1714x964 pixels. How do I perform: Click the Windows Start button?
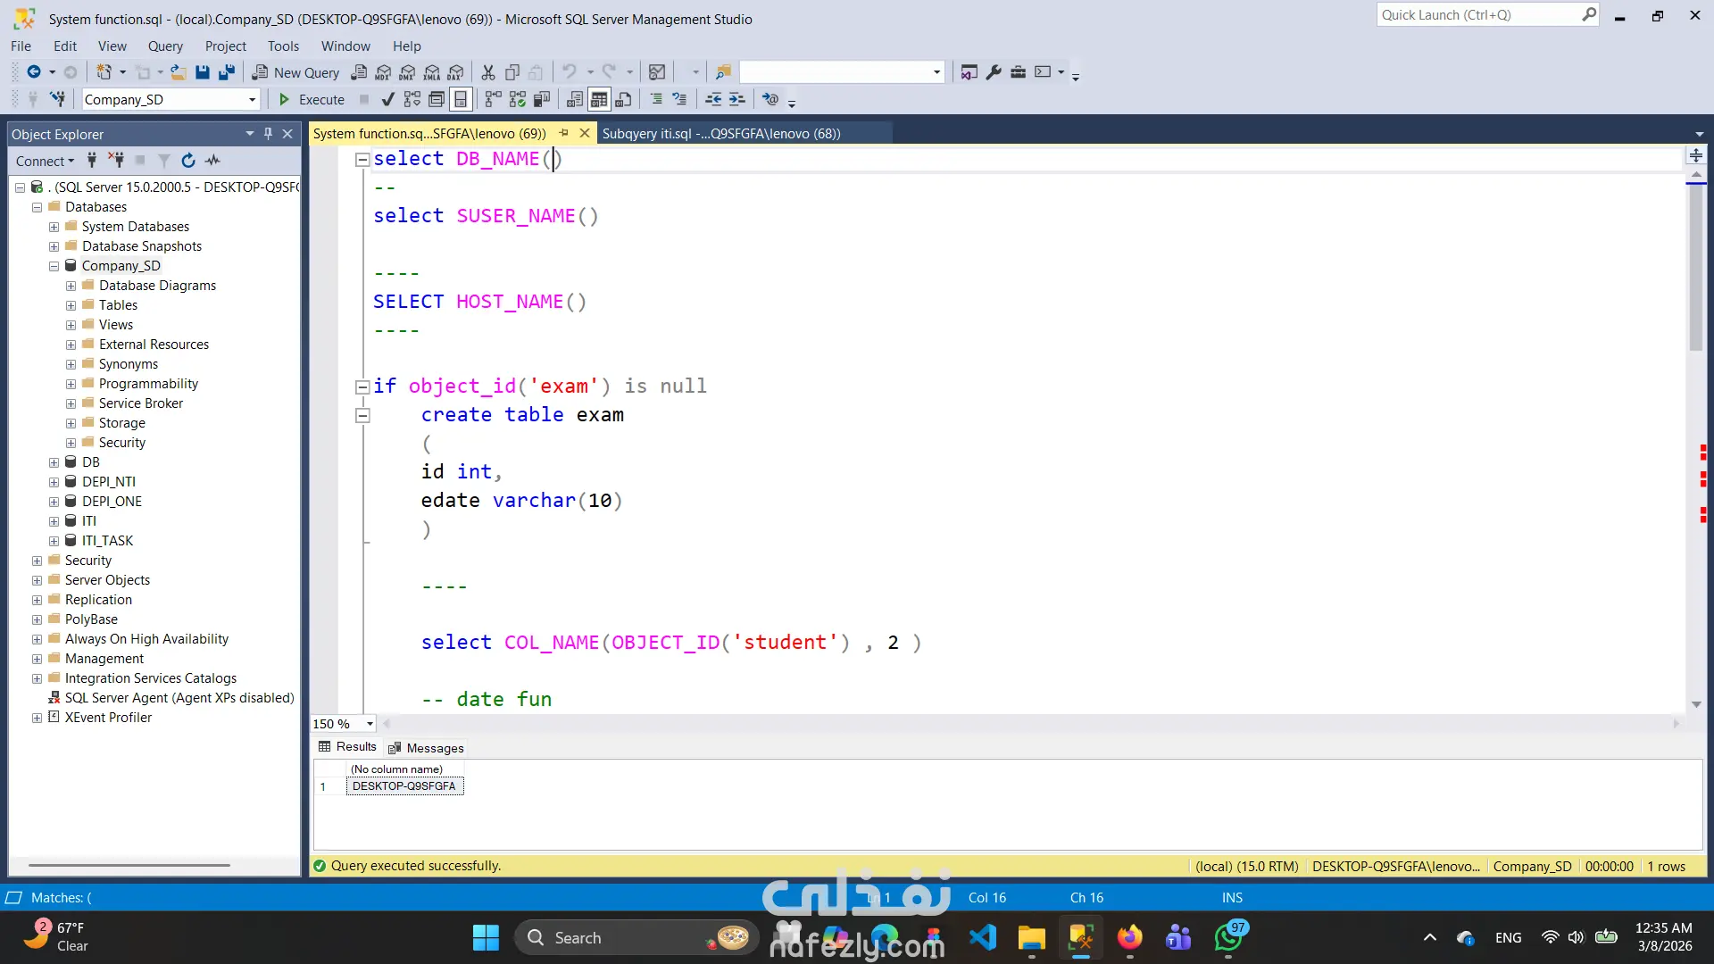486,938
